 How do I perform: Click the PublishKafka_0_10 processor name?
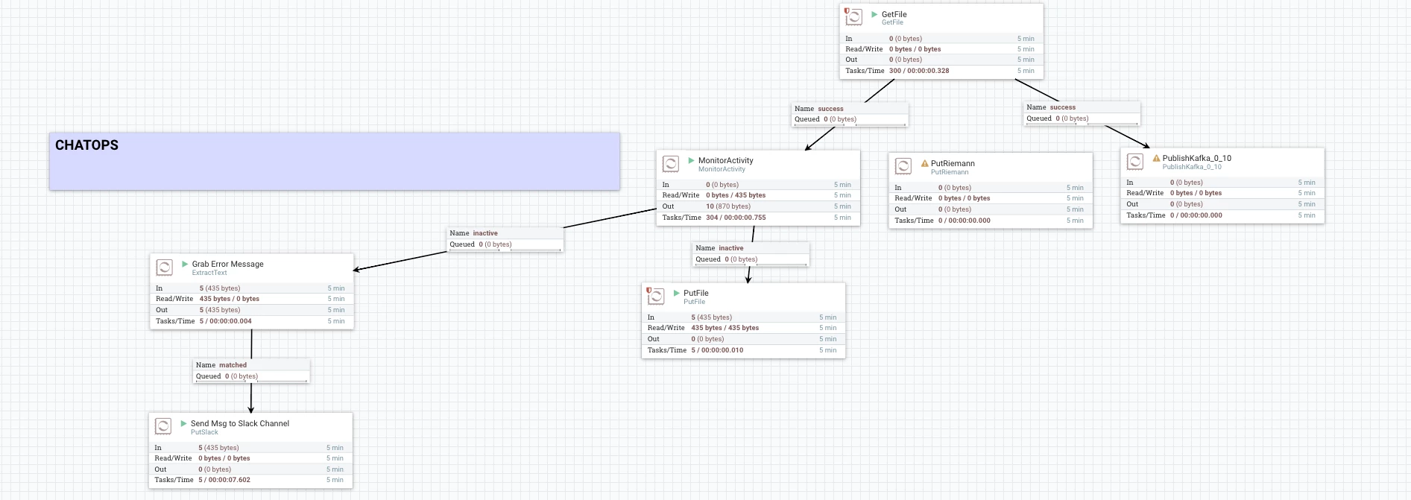pos(1196,158)
